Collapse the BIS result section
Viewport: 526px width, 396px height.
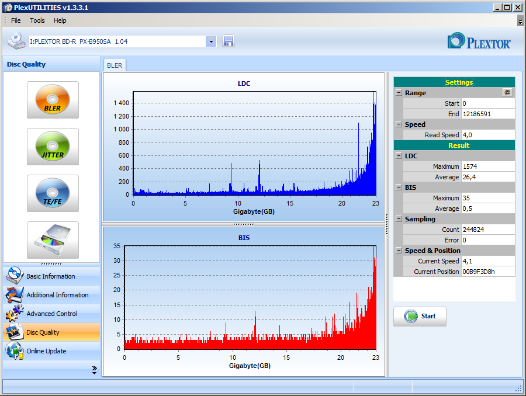(x=399, y=187)
